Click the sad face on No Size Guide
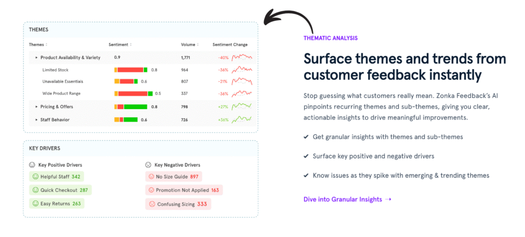525x237 pixels. (151, 177)
